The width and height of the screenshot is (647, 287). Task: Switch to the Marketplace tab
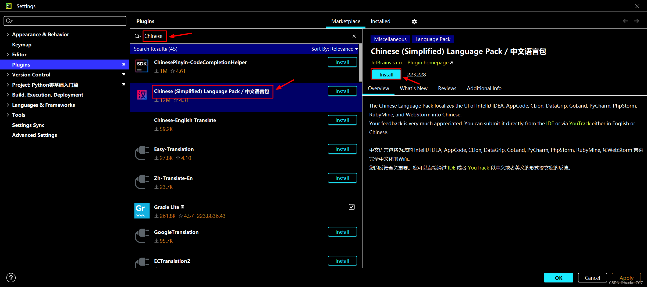[346, 21]
